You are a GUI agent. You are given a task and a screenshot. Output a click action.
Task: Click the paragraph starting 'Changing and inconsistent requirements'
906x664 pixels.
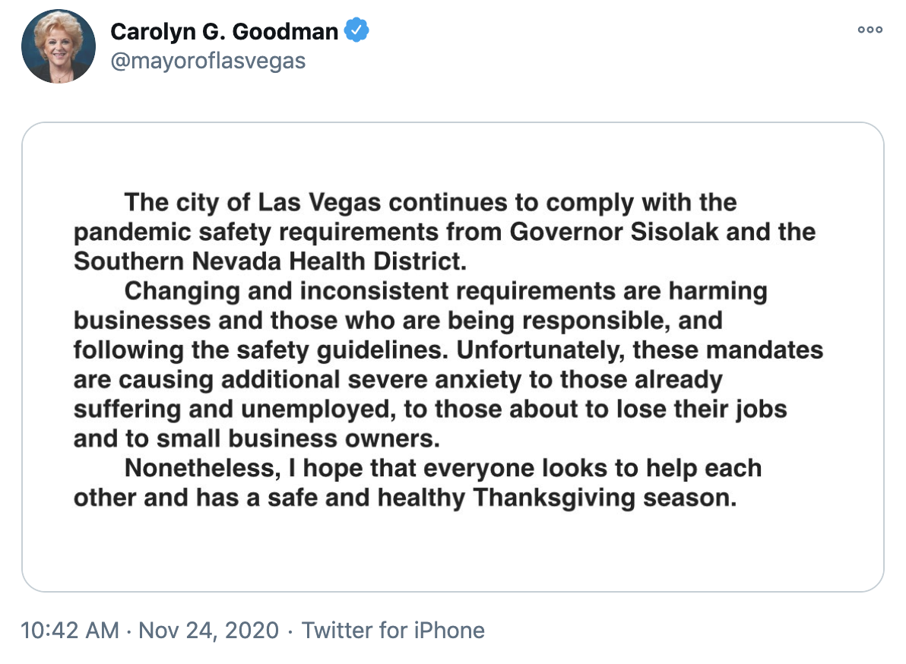(448, 365)
